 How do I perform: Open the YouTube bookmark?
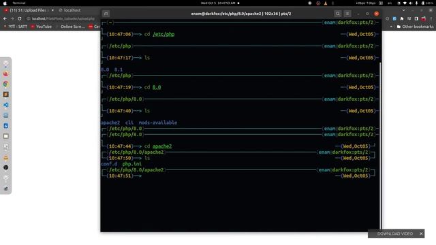41,27
